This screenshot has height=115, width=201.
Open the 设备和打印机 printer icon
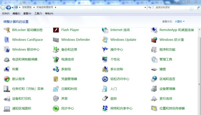point(7,99)
